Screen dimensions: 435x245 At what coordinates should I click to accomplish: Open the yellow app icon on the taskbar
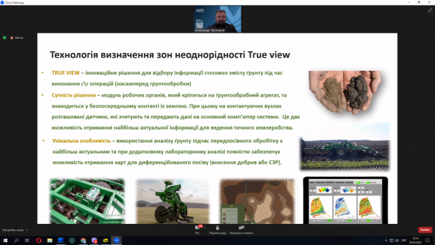coord(105,240)
